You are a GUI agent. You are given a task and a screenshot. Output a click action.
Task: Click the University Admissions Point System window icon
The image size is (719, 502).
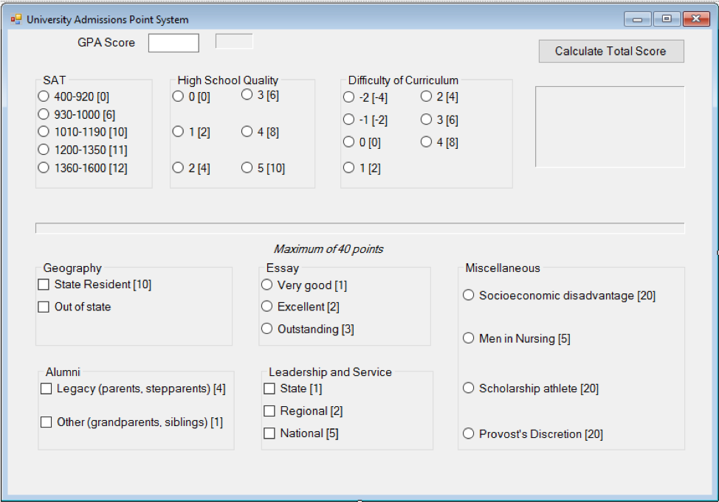[x=16, y=19]
